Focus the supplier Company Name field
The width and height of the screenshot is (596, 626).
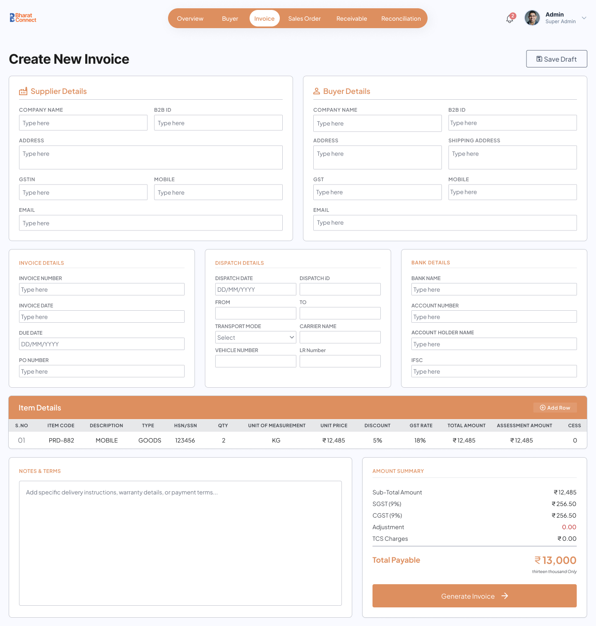click(83, 123)
